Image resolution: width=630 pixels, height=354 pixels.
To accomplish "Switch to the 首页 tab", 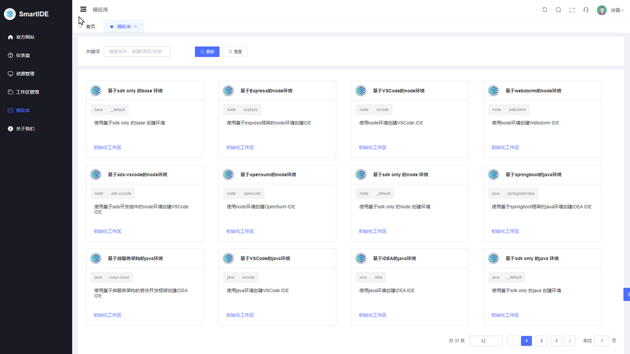I will 91,27.
